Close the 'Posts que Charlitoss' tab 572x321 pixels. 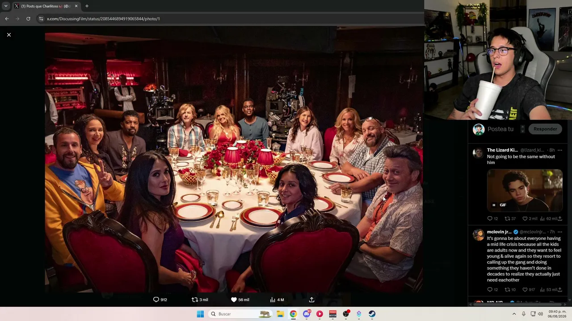point(76,6)
